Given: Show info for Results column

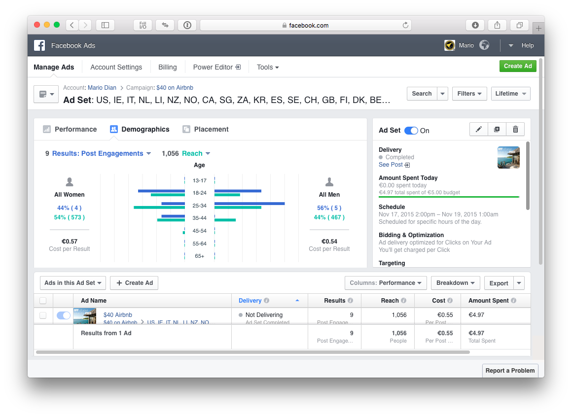Looking at the screenshot, I should [x=350, y=300].
